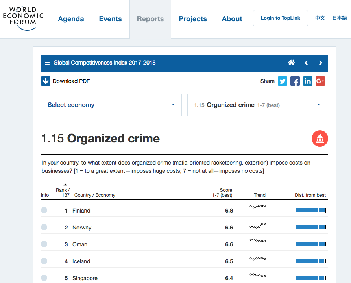Open info icon for Finland
Image resolution: width=351 pixels, height=283 pixels.
coord(44,210)
